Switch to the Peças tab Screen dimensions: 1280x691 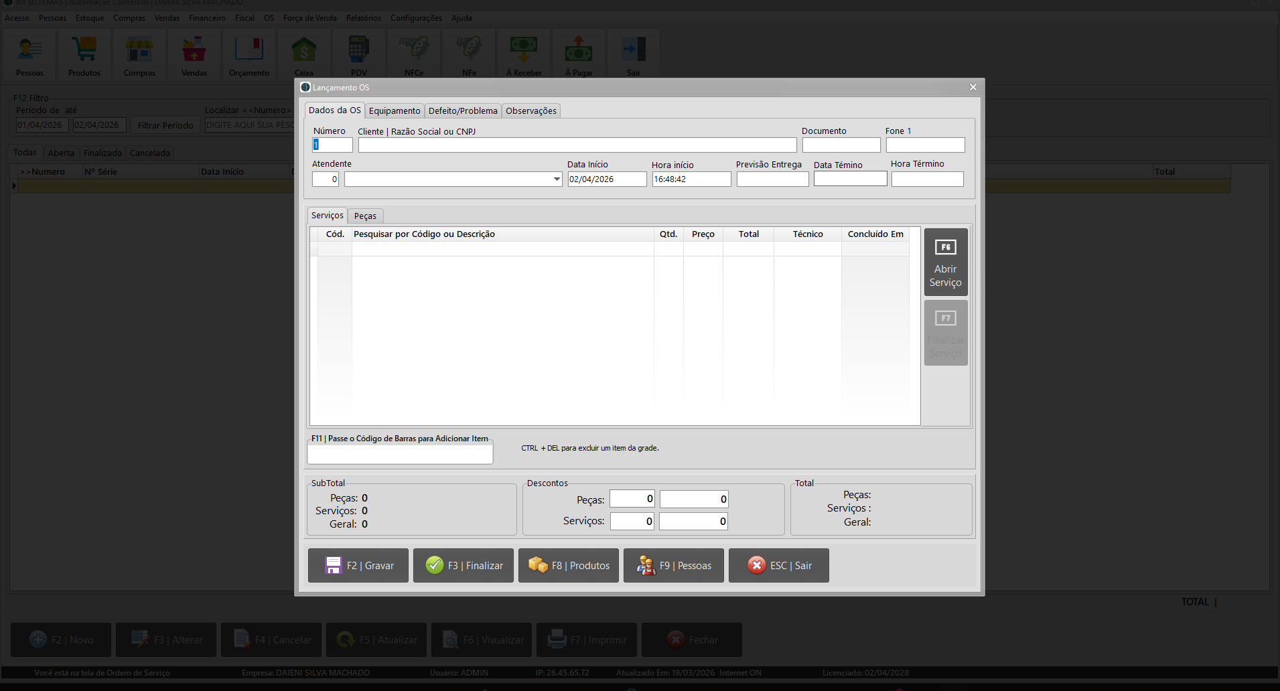[365, 216]
